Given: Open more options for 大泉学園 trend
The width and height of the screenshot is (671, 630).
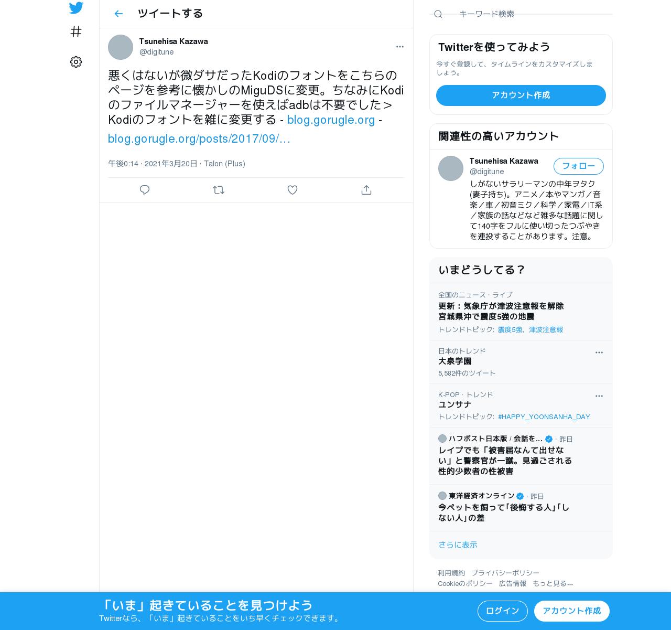Looking at the screenshot, I should pyautogui.click(x=599, y=353).
